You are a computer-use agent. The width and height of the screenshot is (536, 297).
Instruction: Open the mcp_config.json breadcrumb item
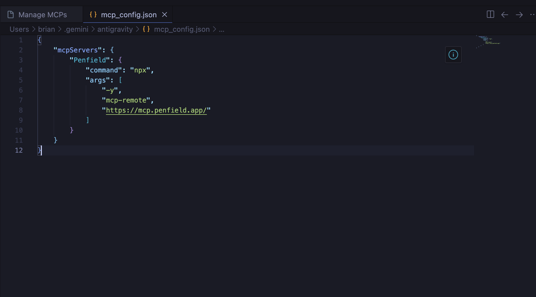point(182,29)
